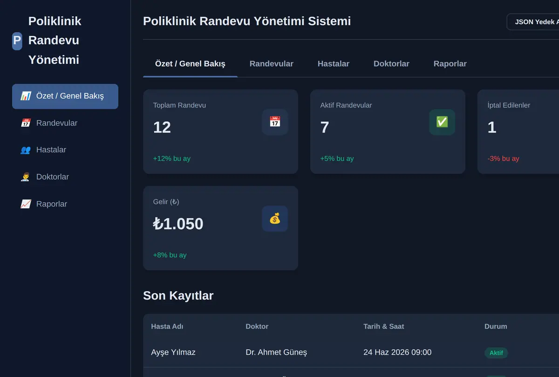Click money bag icon on Gelir card
Viewport: 559px width, 377px height.
click(x=275, y=219)
